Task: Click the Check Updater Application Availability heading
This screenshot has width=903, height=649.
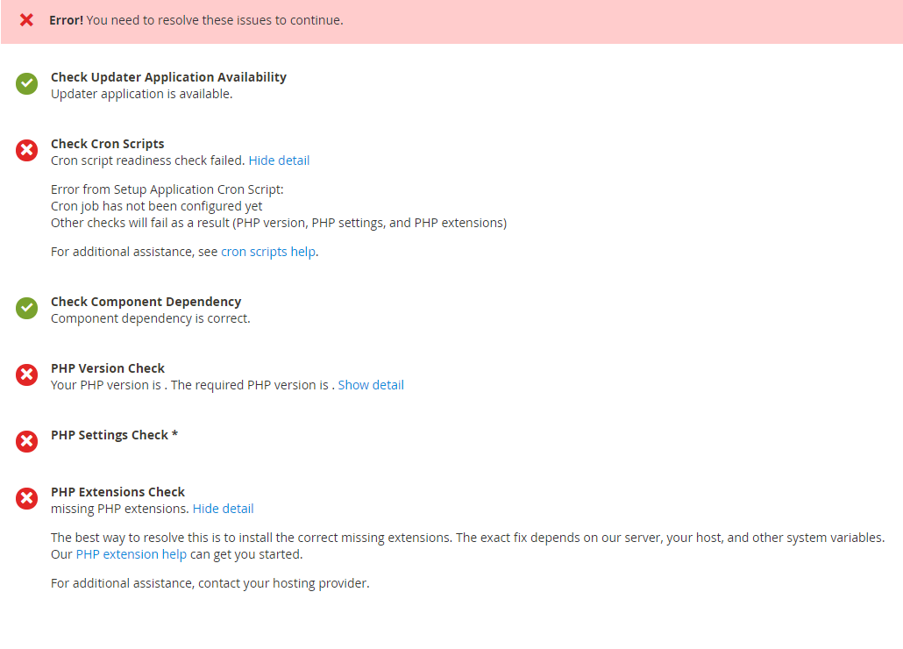Action: click(168, 77)
